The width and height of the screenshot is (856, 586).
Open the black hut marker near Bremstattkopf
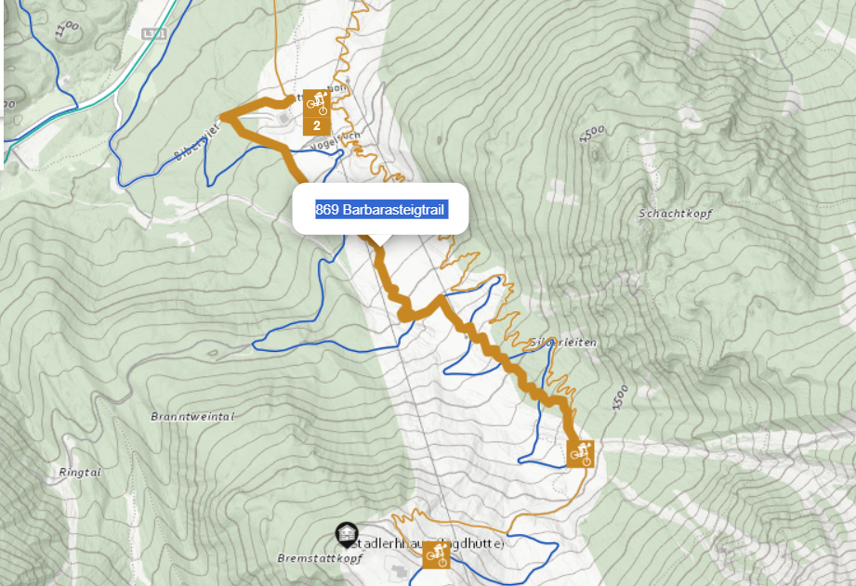coord(347,535)
